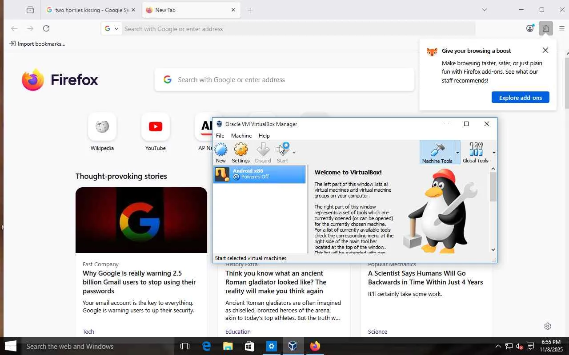Image resolution: width=569 pixels, height=355 pixels.
Task: Open a new Firefox tab
Action: click(250, 10)
